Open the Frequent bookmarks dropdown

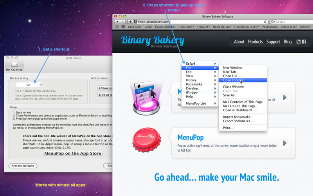[x=203, y=27]
